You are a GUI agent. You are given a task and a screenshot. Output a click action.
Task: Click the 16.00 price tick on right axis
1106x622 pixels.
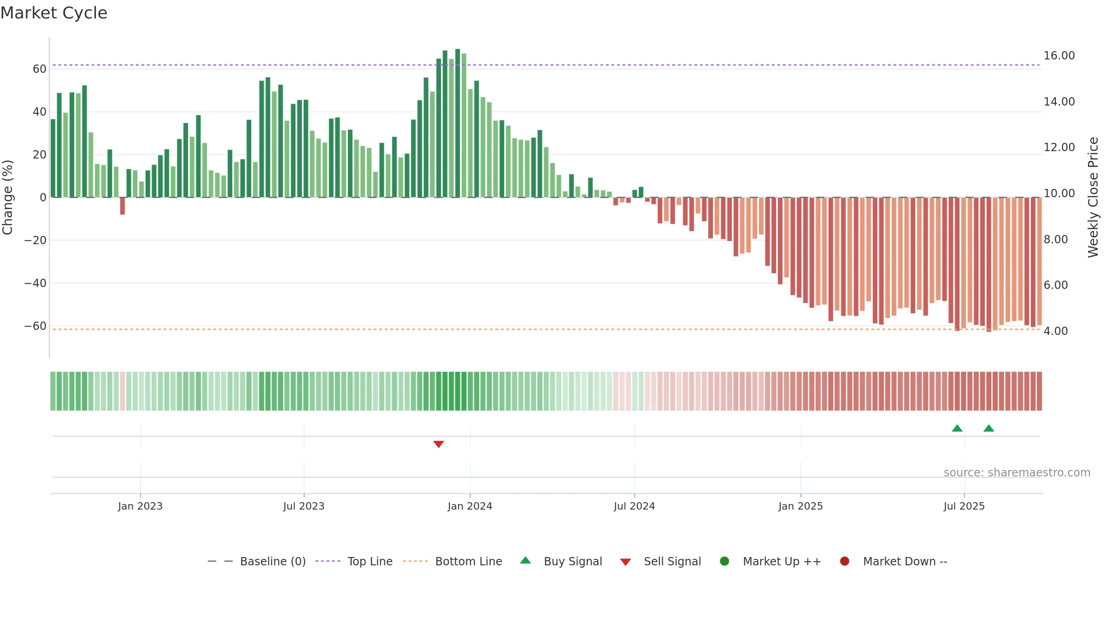point(1059,56)
